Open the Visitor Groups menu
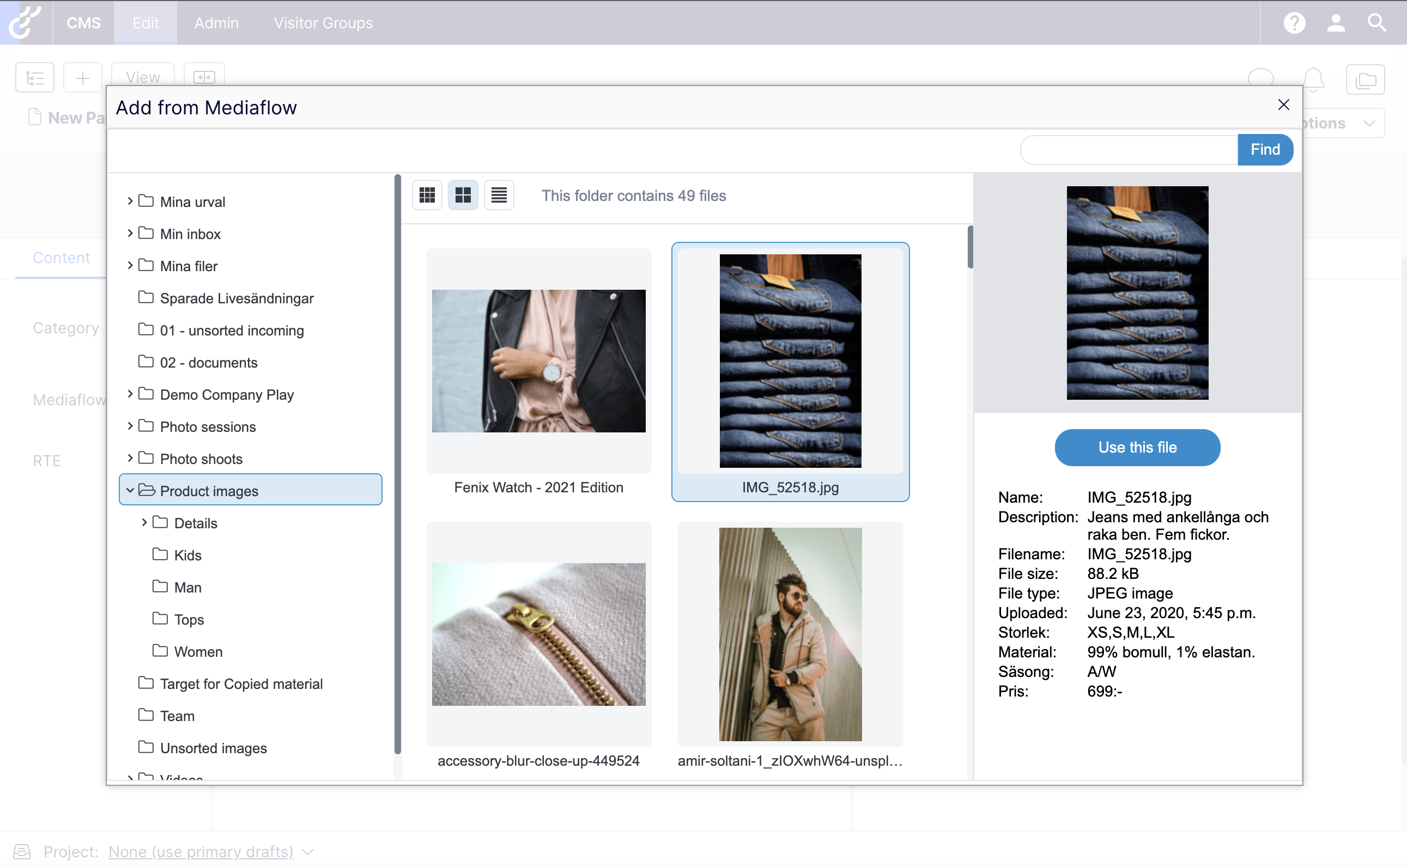Screen dimensions: 1407x867 (323, 23)
